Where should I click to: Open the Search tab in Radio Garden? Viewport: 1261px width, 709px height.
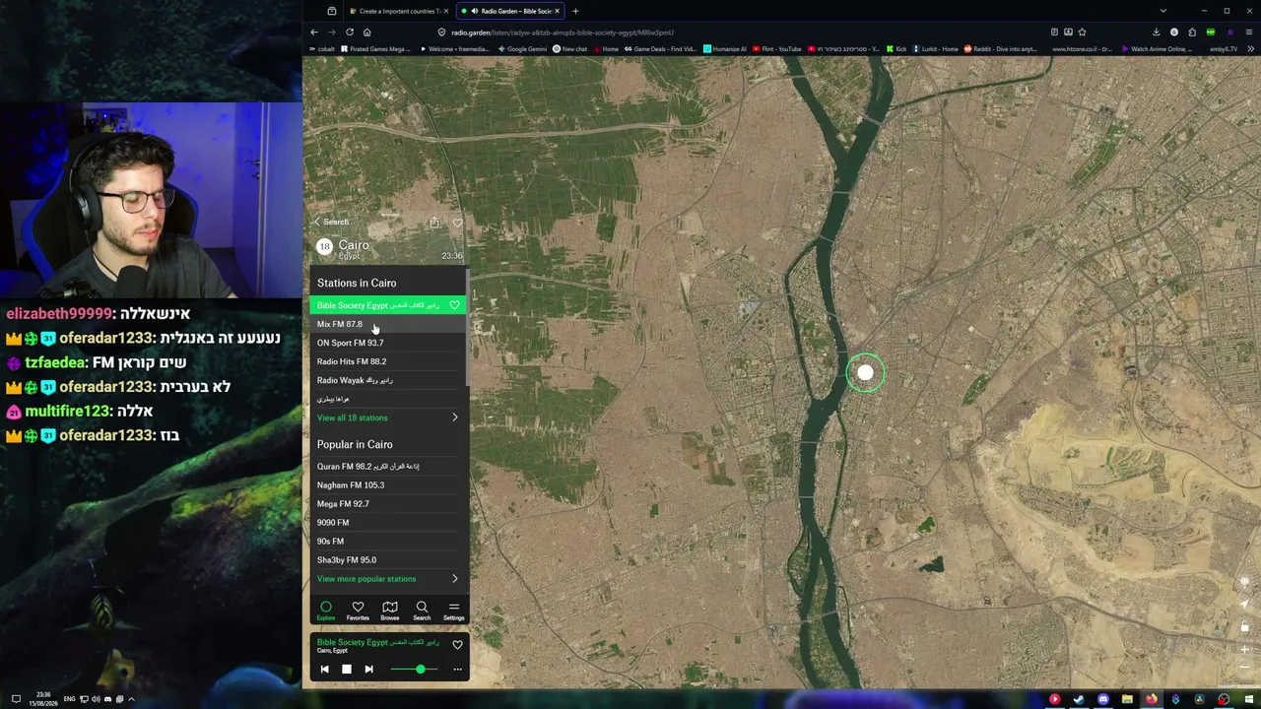(x=422, y=611)
